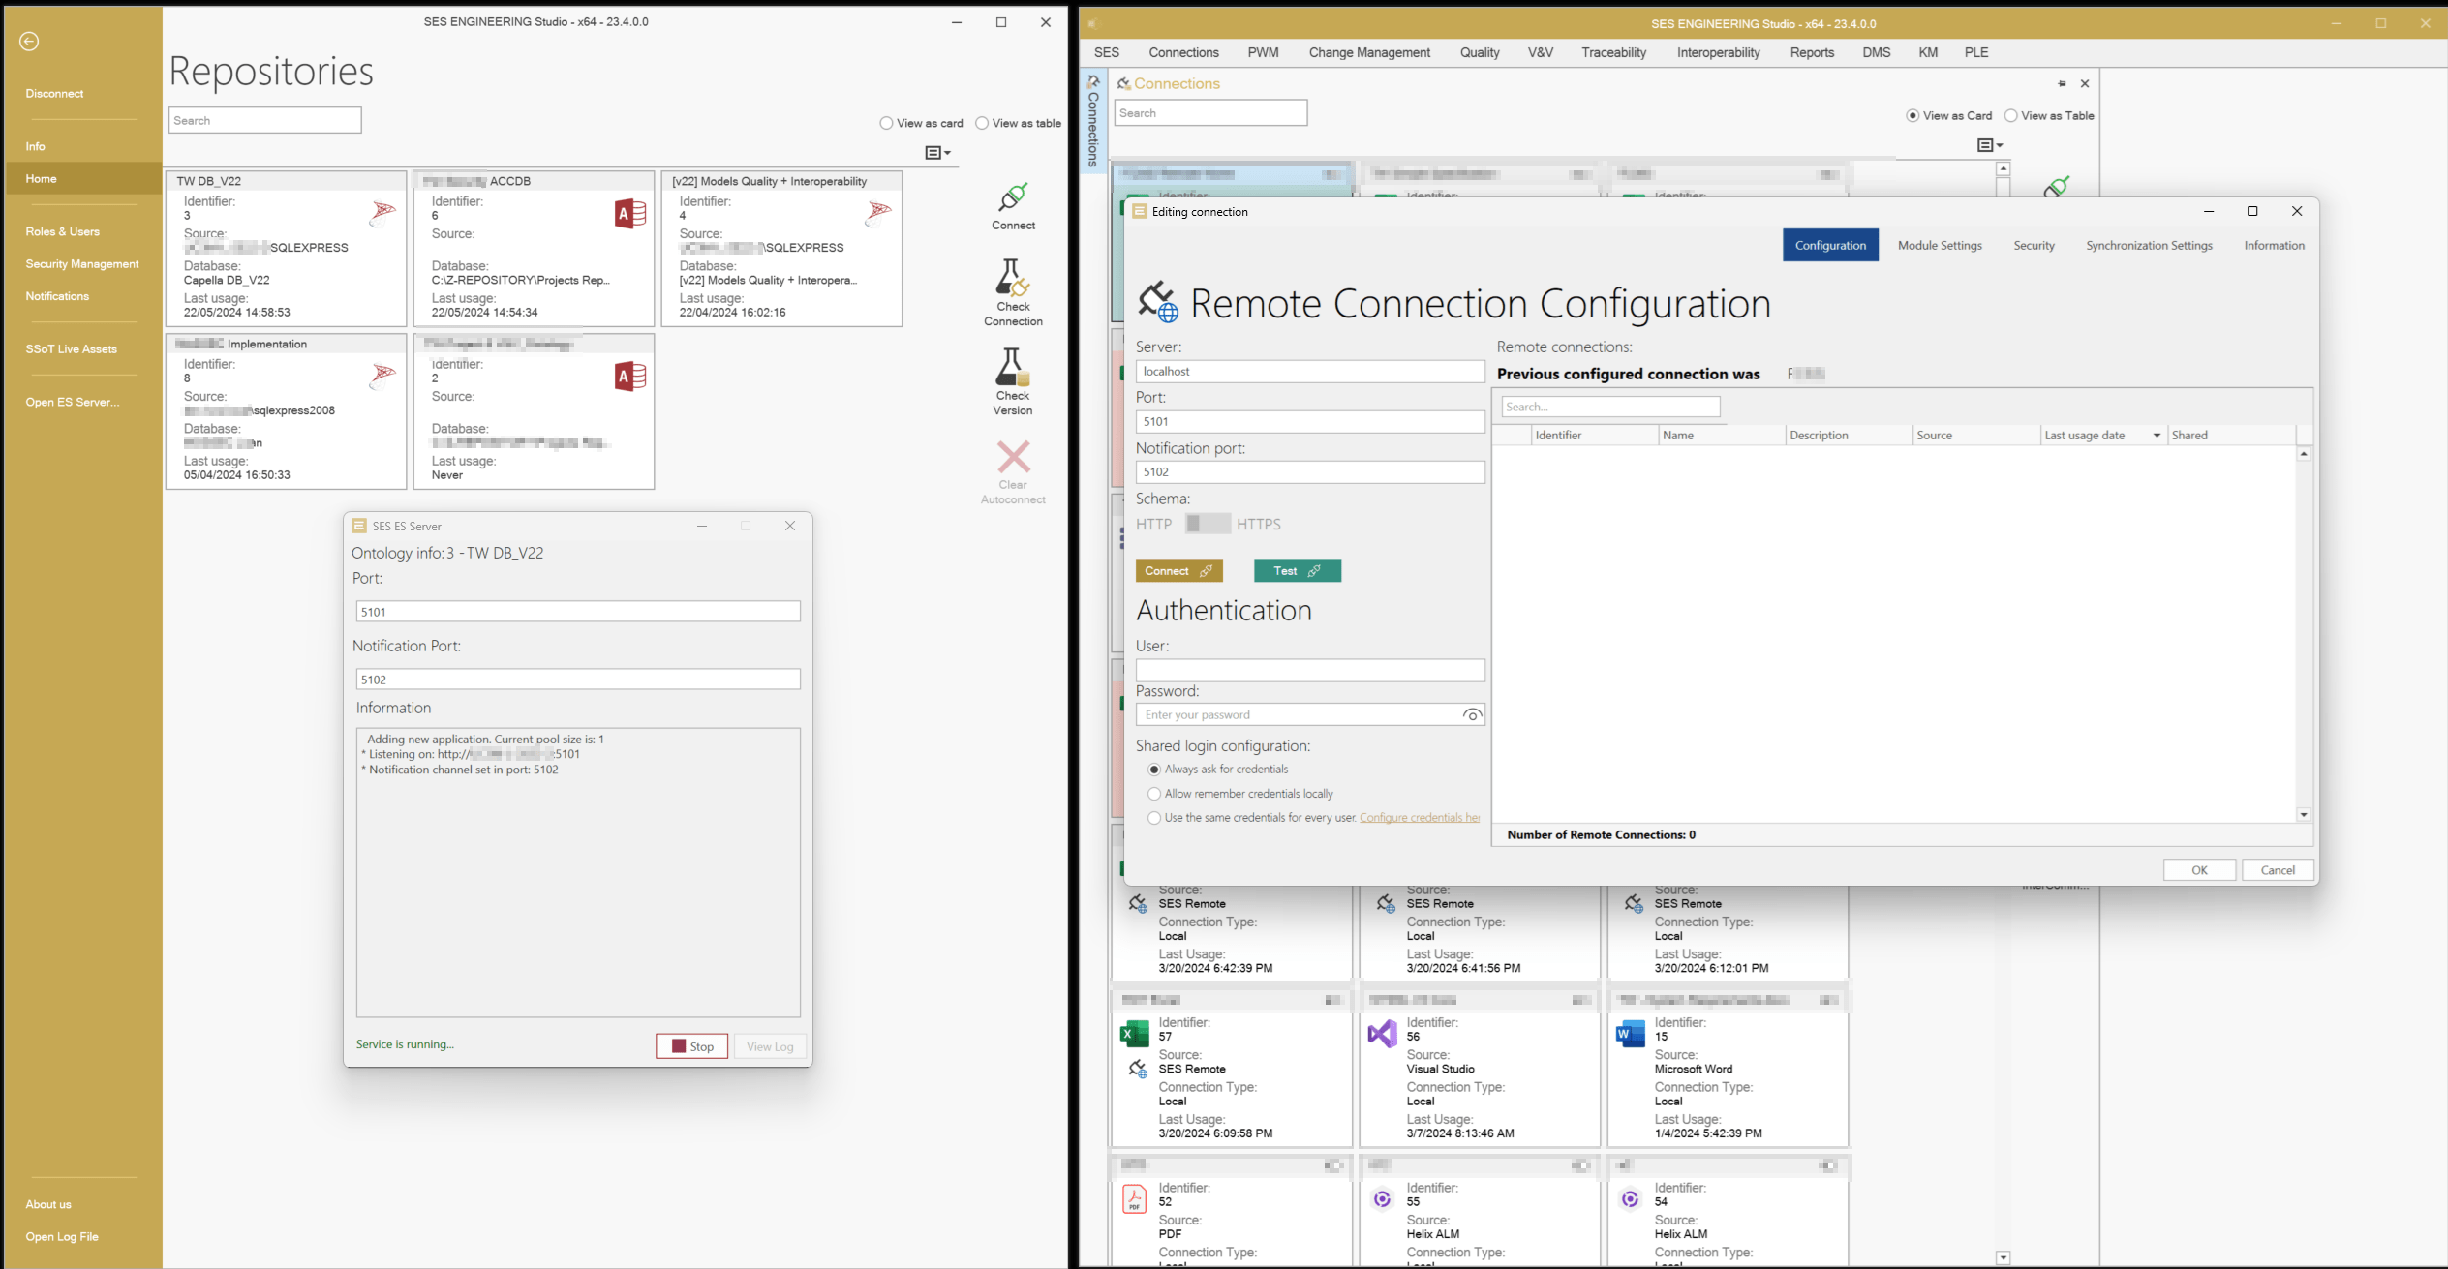Click the Editing connection dialog title icon
The image size is (2448, 1269).
click(1140, 211)
